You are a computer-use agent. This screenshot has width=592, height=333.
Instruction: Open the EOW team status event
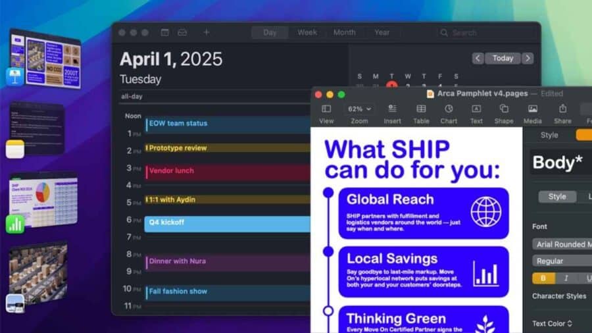pos(228,125)
